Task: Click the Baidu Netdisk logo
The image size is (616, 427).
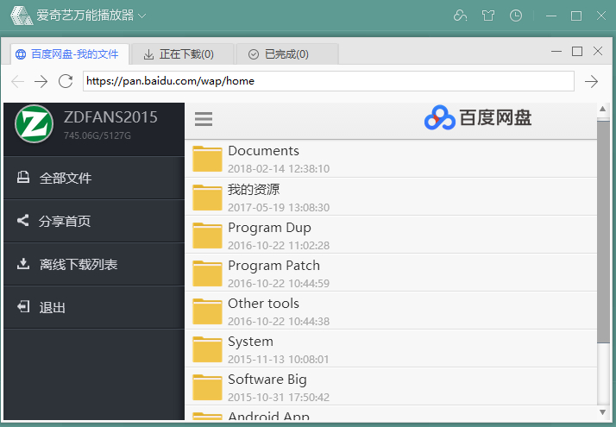Action: 478,118
